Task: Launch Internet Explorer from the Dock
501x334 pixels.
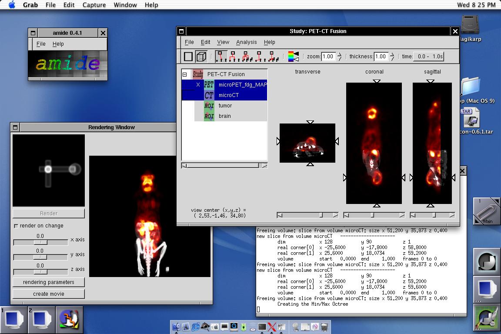Action: click(x=196, y=327)
